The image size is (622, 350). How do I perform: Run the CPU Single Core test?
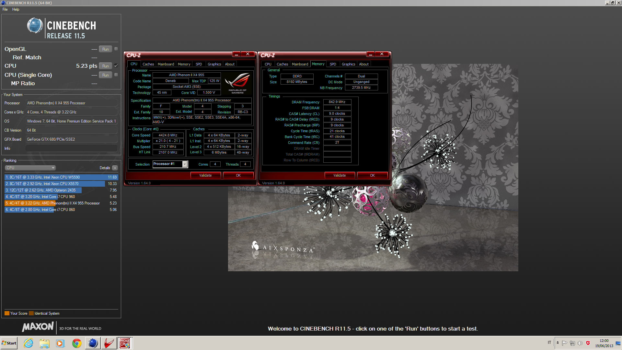click(106, 75)
